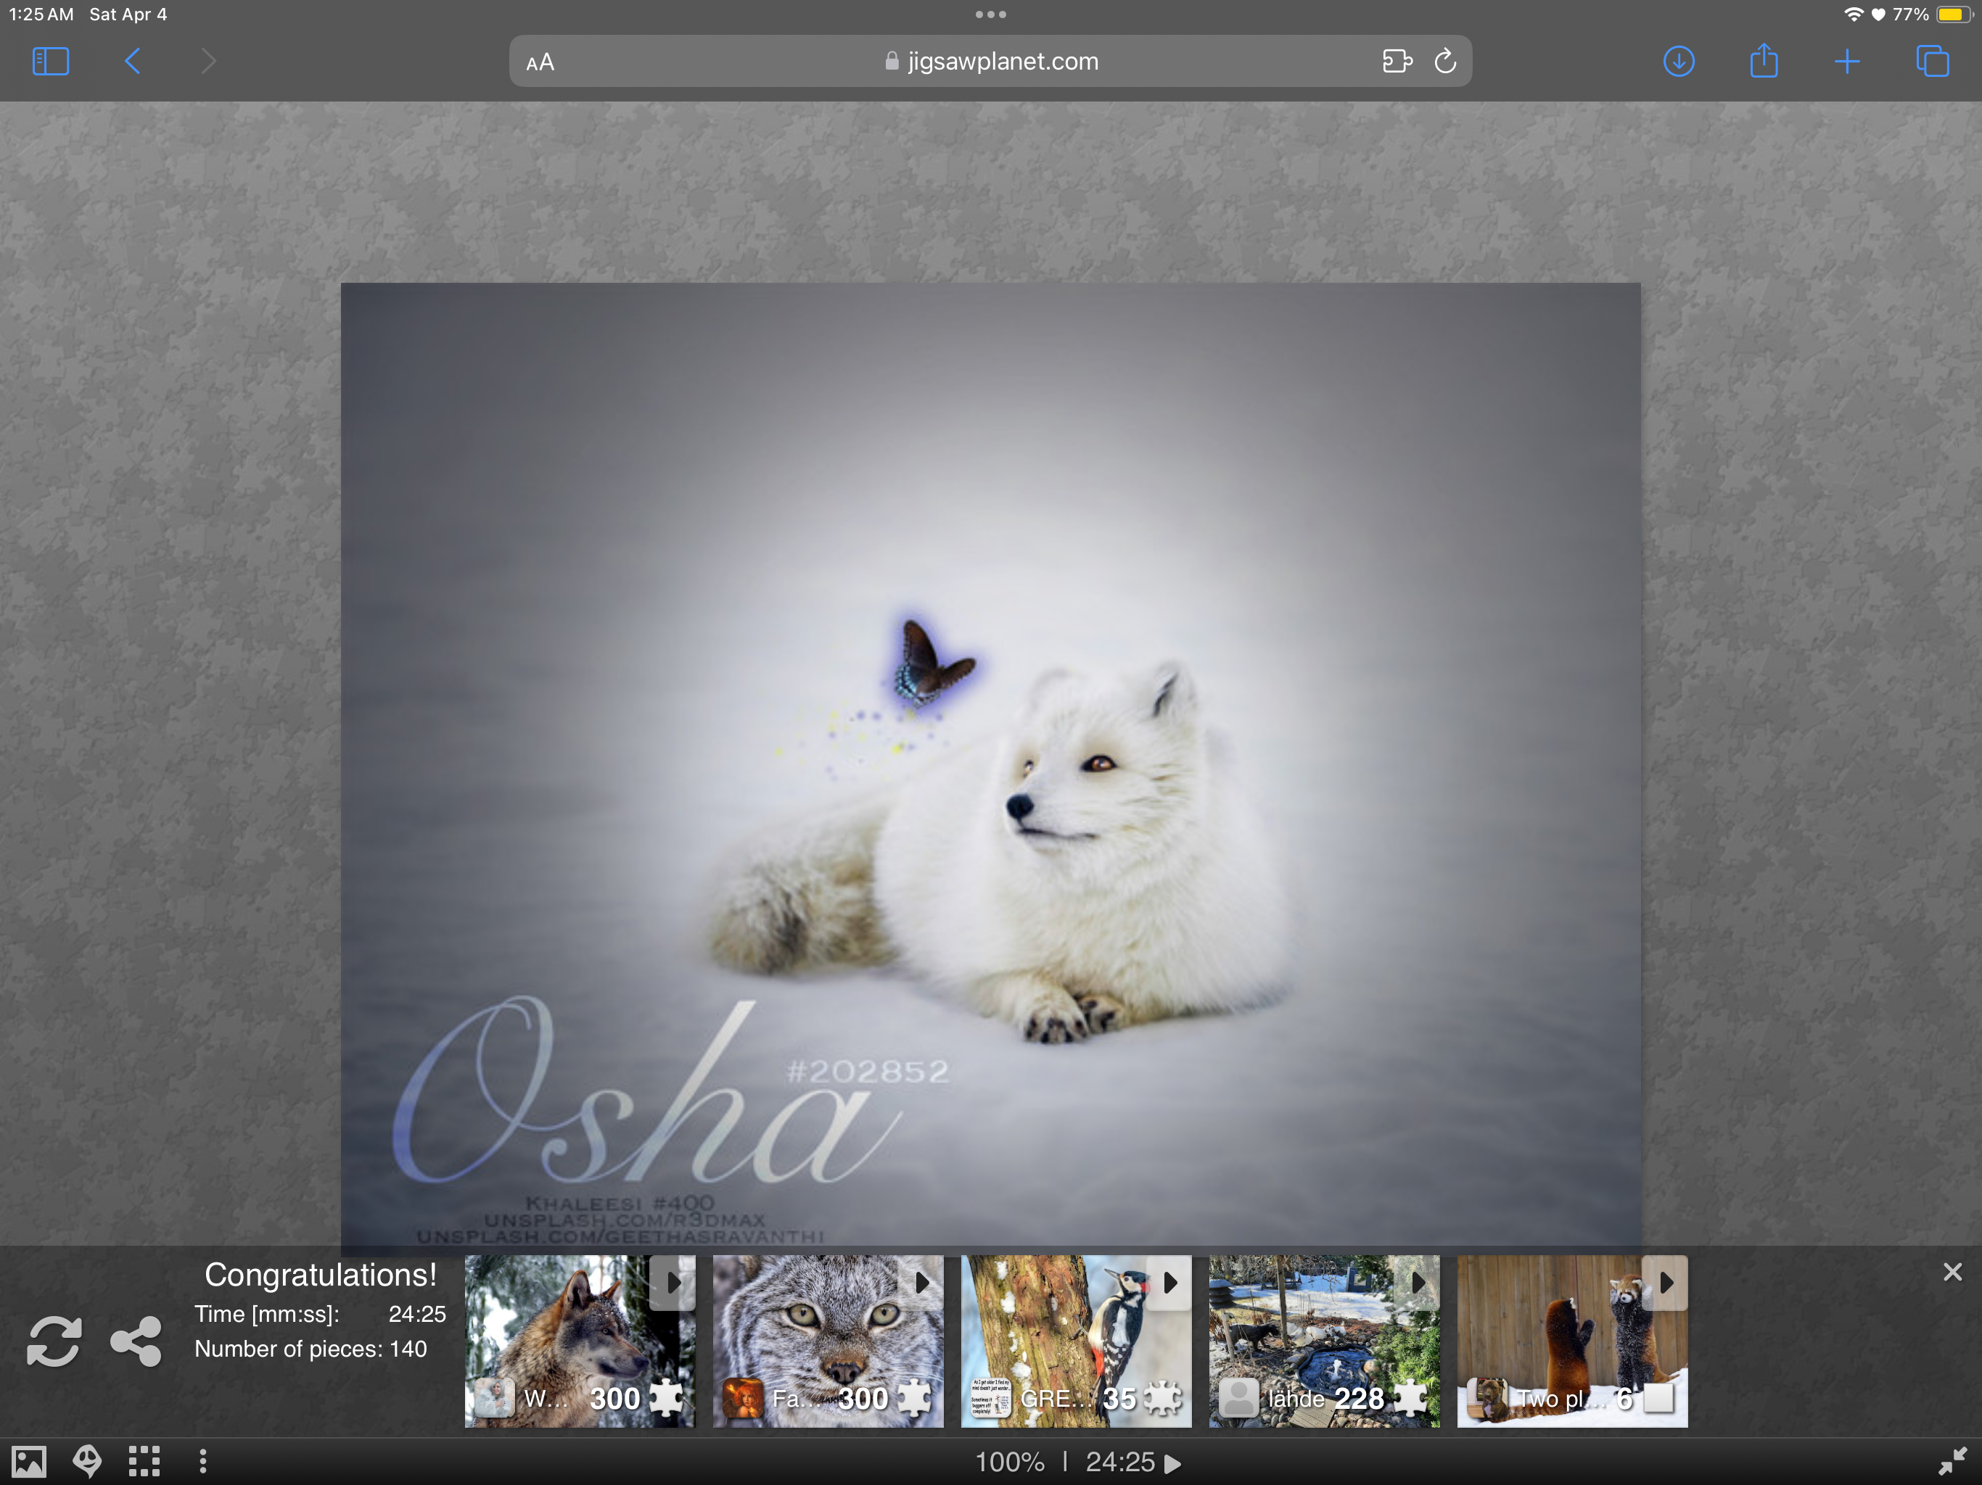Screen dimensions: 1982x1485
Task: Show all open tabs overview
Action: 1932,62
